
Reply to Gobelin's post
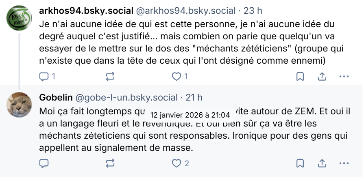tap(44, 163)
